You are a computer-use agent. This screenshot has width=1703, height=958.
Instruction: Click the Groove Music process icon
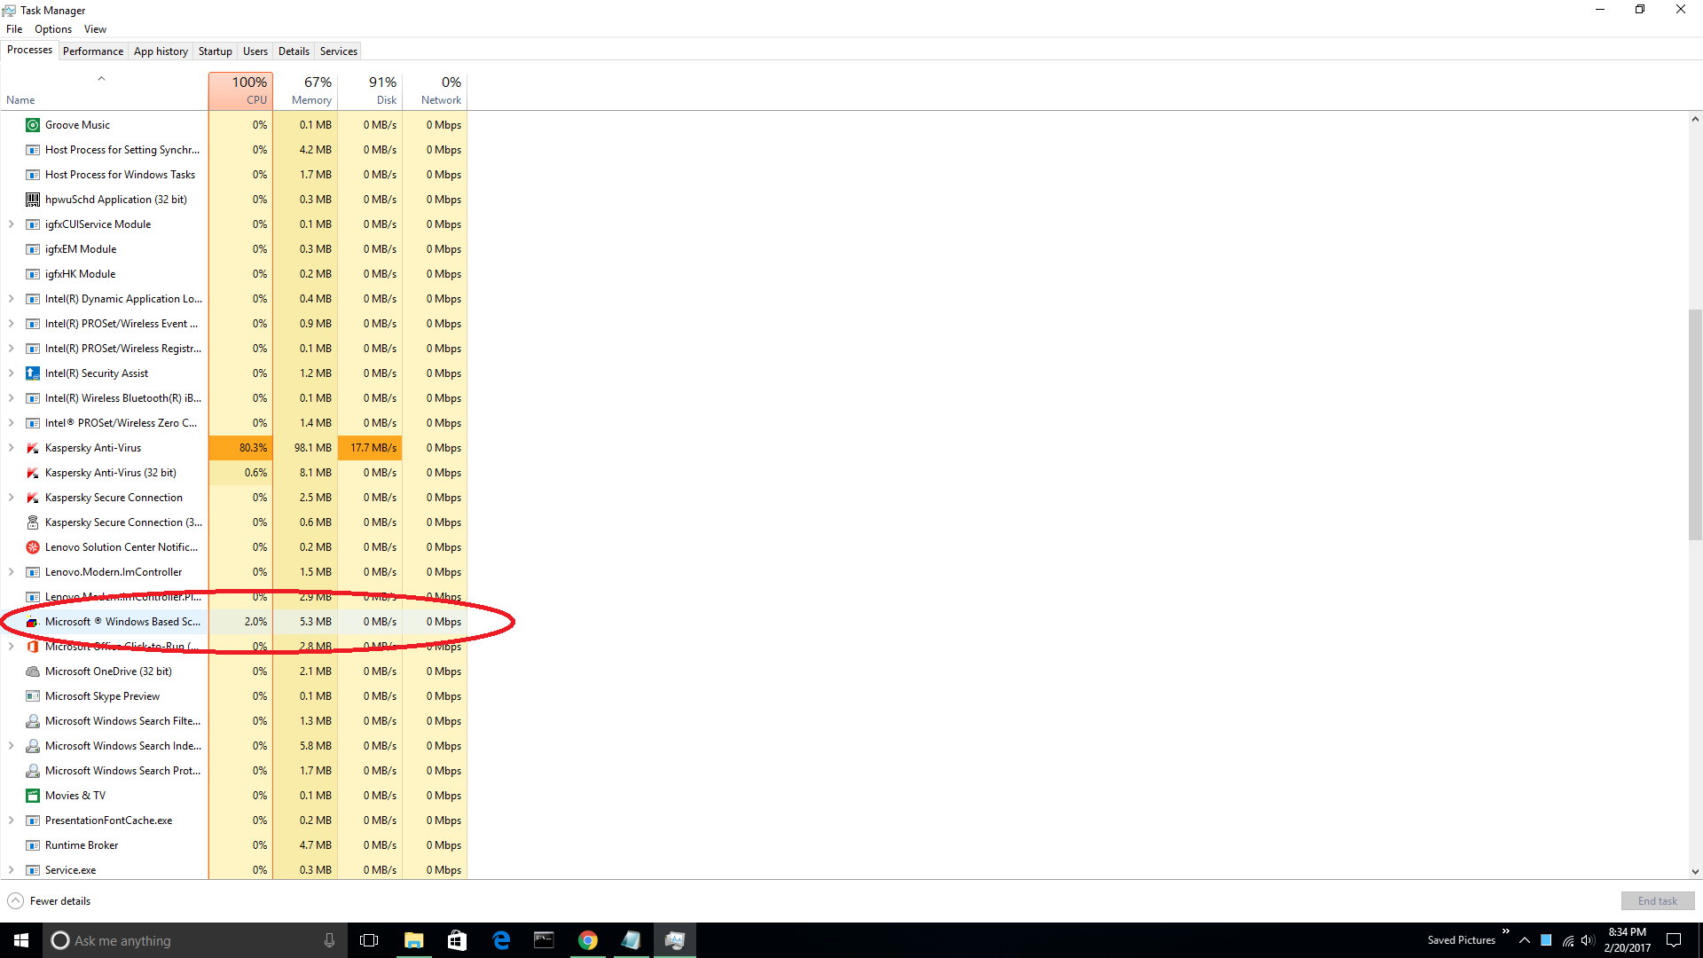(x=33, y=125)
